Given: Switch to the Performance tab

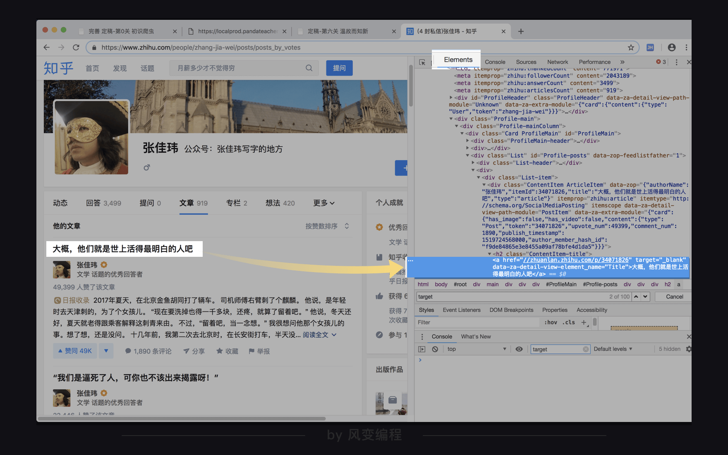Looking at the screenshot, I should (594, 62).
